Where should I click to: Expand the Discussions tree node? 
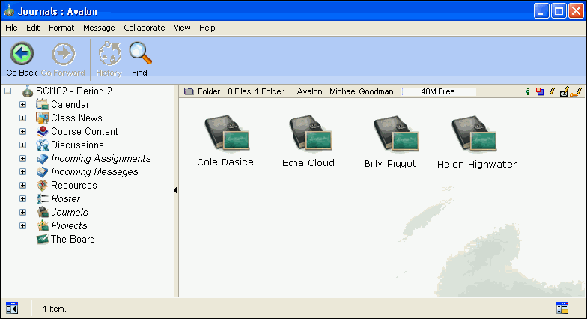click(22, 145)
